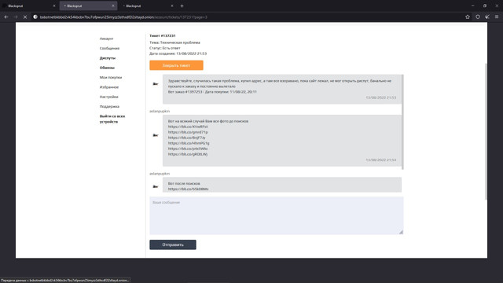Screen dimensions: 503x283
Task: Bookmark this page with the star icon
Action: pos(468,17)
